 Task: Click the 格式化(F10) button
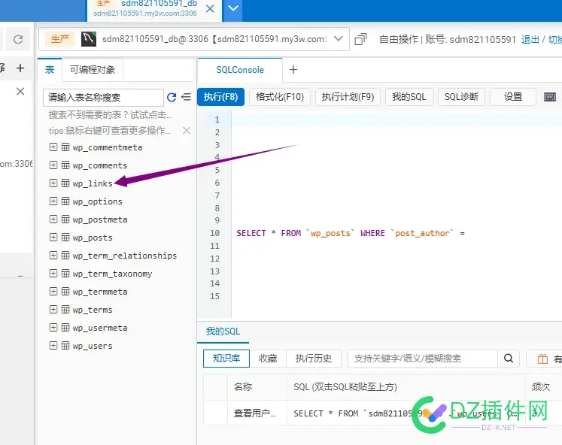click(280, 97)
